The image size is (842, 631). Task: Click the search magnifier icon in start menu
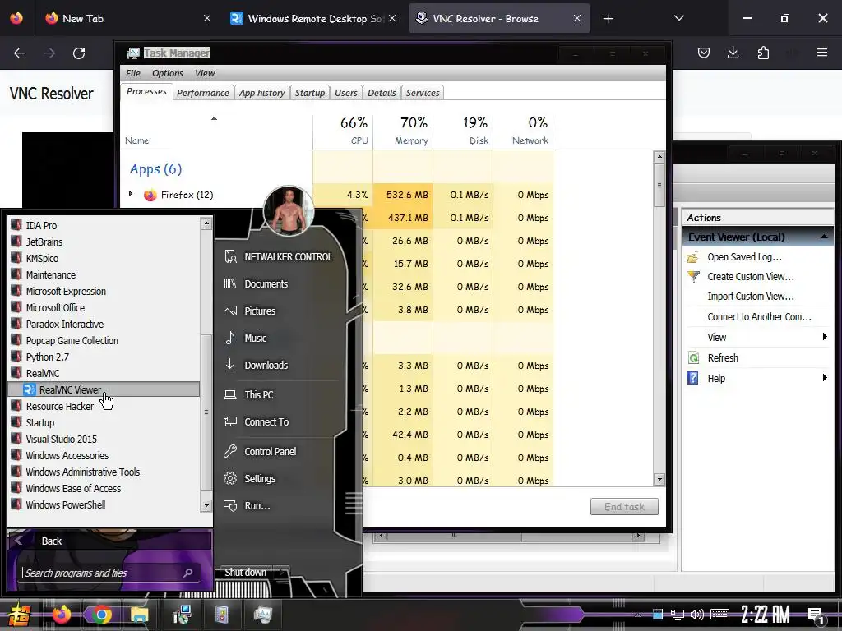point(188,573)
